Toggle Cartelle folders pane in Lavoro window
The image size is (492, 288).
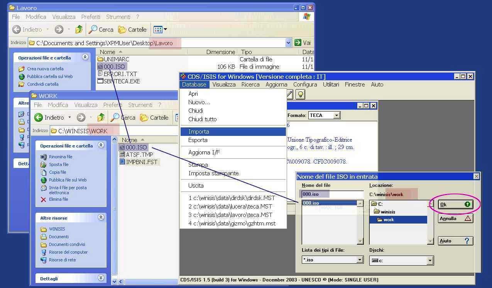click(132, 29)
